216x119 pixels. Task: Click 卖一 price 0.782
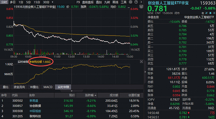[183, 42]
